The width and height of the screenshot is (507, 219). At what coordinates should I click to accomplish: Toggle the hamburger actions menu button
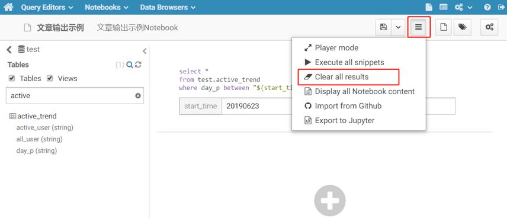tap(419, 27)
